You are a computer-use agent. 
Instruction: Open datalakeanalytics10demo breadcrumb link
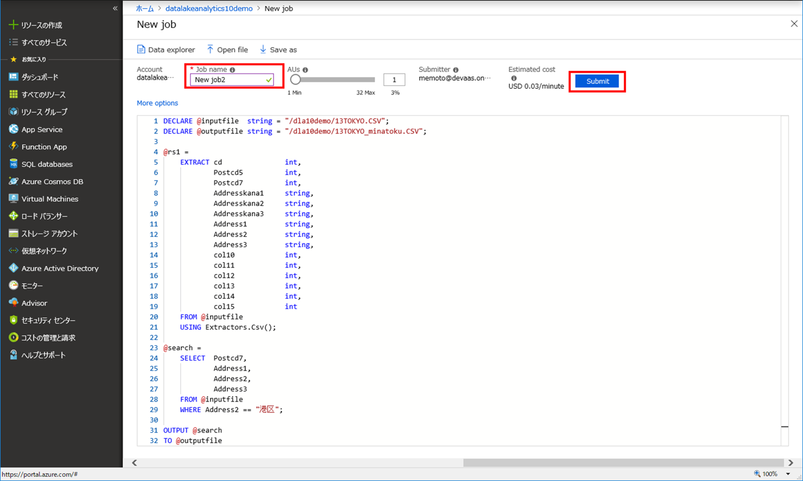209,9
